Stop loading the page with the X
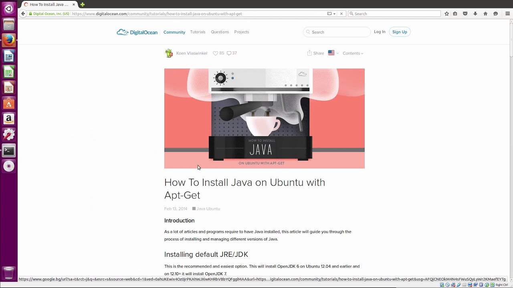The width and height of the screenshot is (513, 288). 341,14
